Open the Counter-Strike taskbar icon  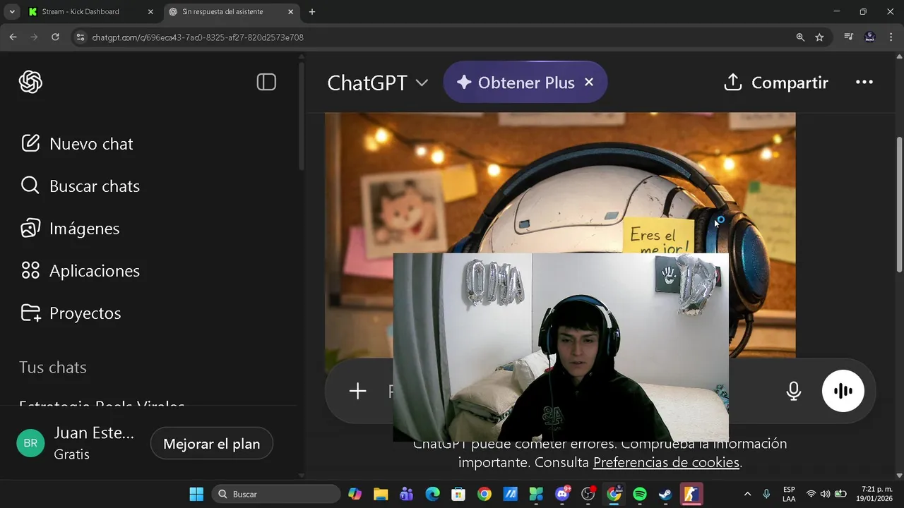tap(691, 495)
